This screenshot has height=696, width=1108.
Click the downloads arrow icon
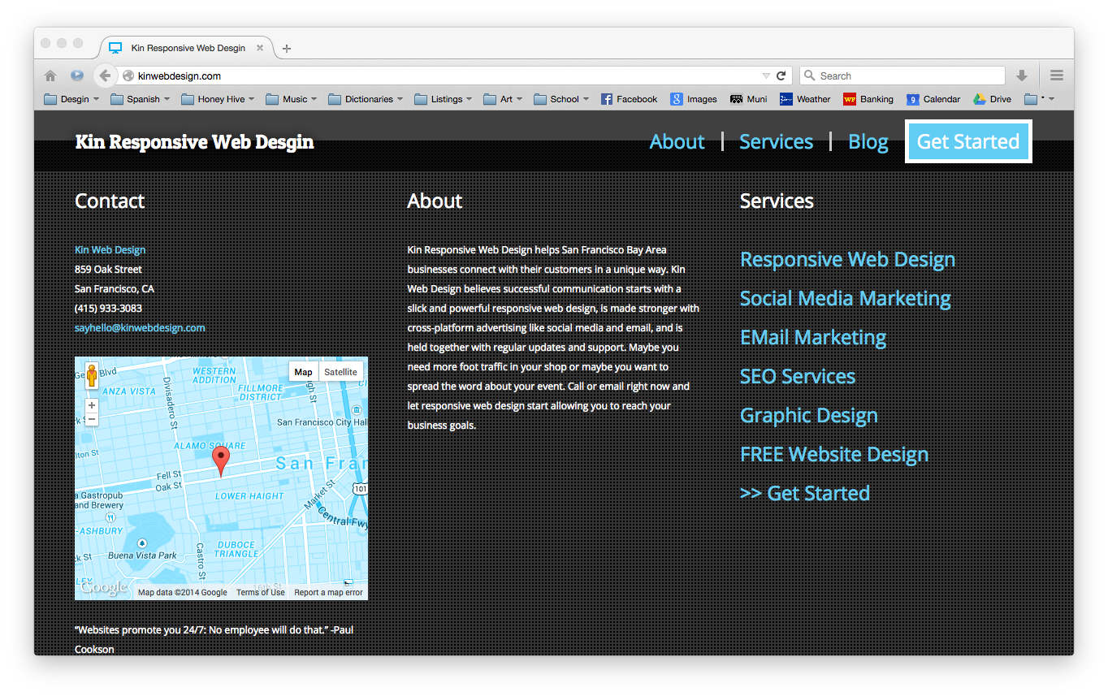1022,76
